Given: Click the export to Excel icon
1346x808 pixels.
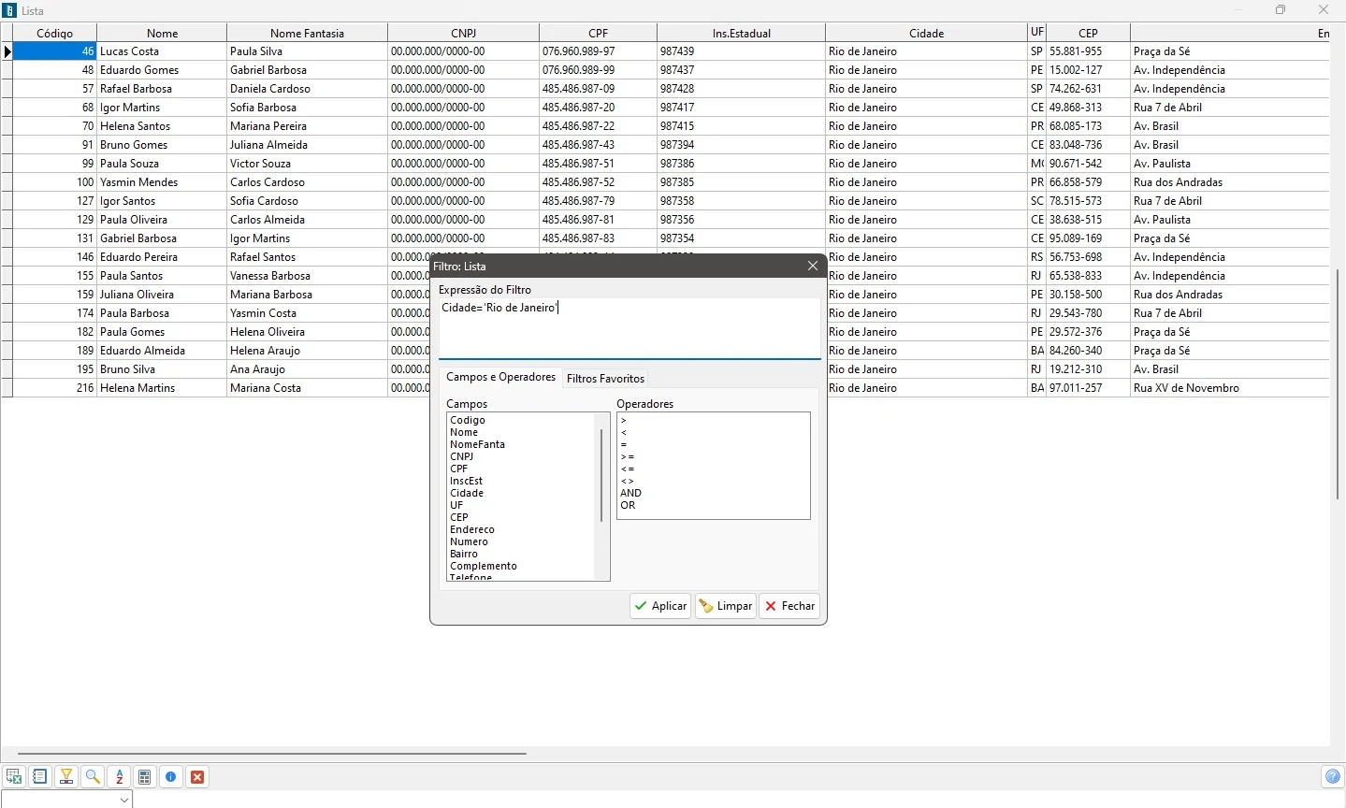Looking at the screenshot, I should click(x=14, y=777).
